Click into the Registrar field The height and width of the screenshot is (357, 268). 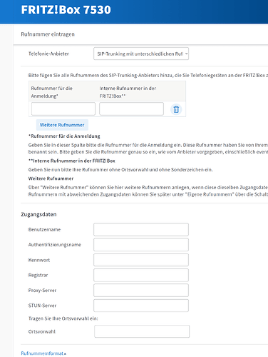pos(141,275)
